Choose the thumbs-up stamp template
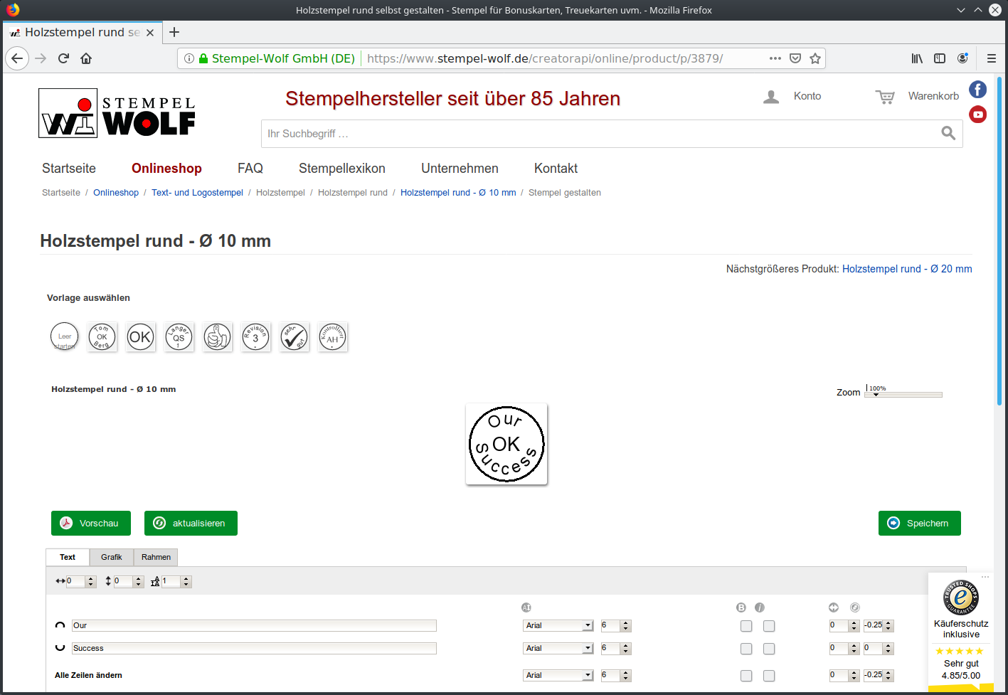Screen dimensions: 1008x695 [217, 336]
